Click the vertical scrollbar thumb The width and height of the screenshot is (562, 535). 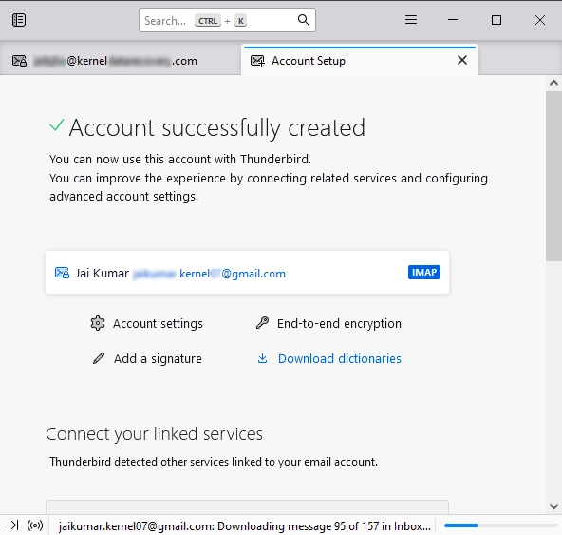coord(553,177)
